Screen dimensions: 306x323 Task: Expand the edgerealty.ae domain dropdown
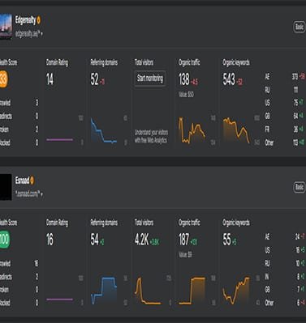[41, 34]
